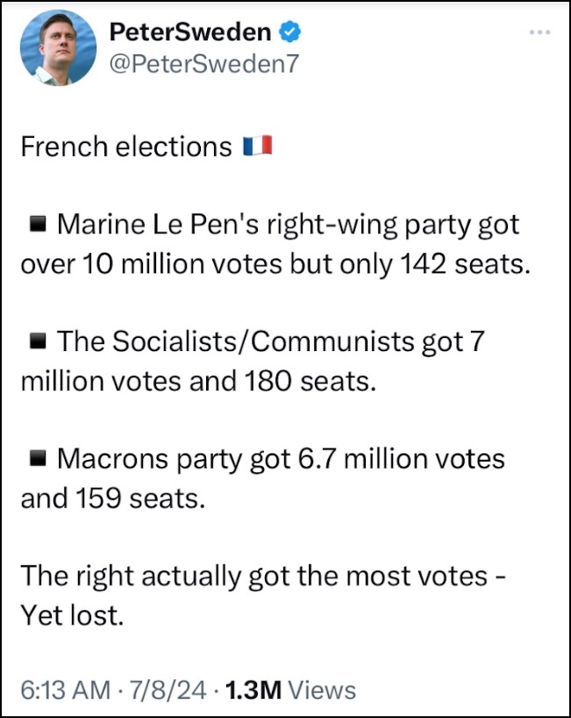Click the 6:13 AM timestamp

tap(66, 690)
